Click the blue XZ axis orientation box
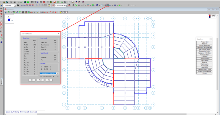 9,20
